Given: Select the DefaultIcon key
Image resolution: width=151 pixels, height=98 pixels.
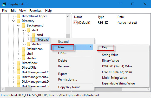Looking at the screenshot, I should pyautogui.click(x=35, y=49).
